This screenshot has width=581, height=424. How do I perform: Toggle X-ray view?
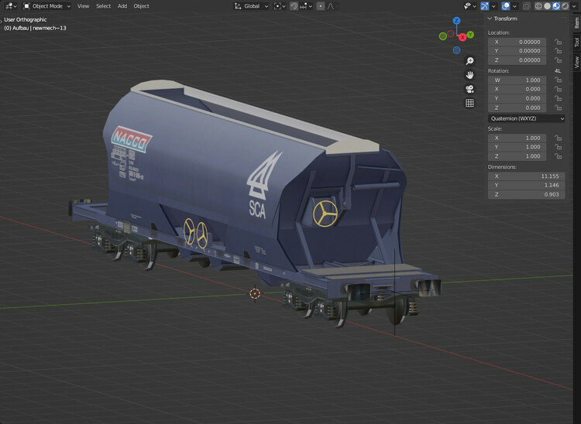coord(526,6)
